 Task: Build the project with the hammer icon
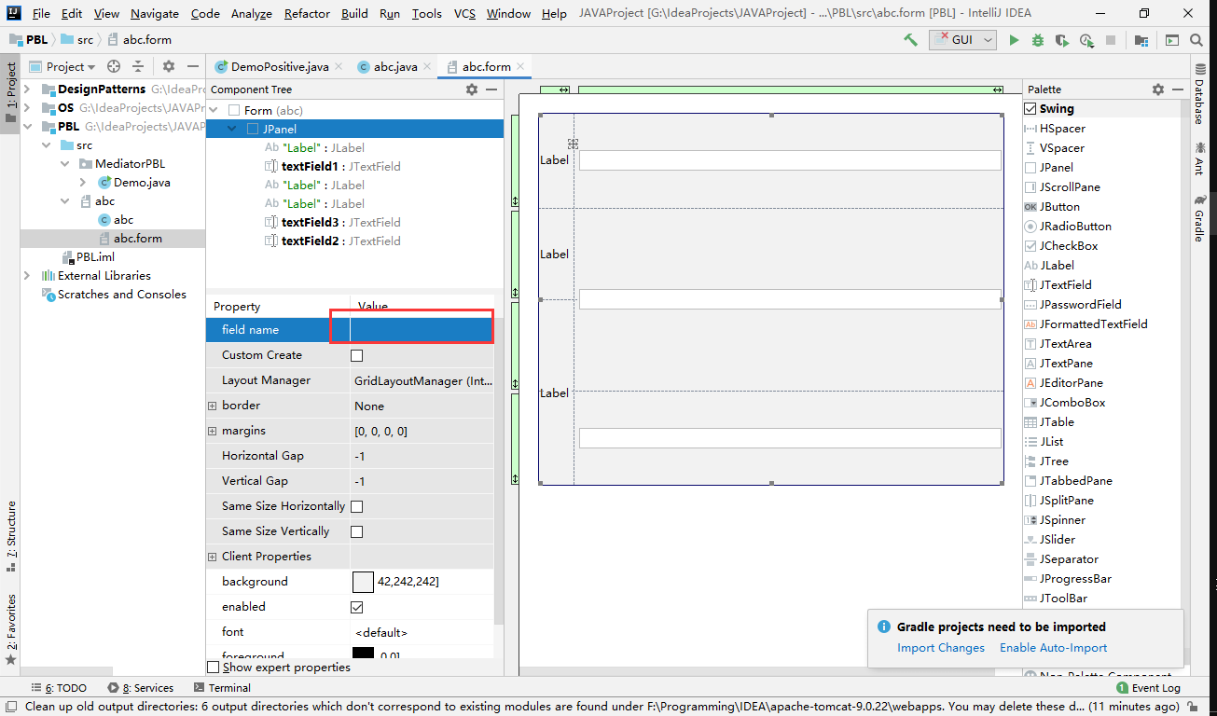tap(908, 40)
